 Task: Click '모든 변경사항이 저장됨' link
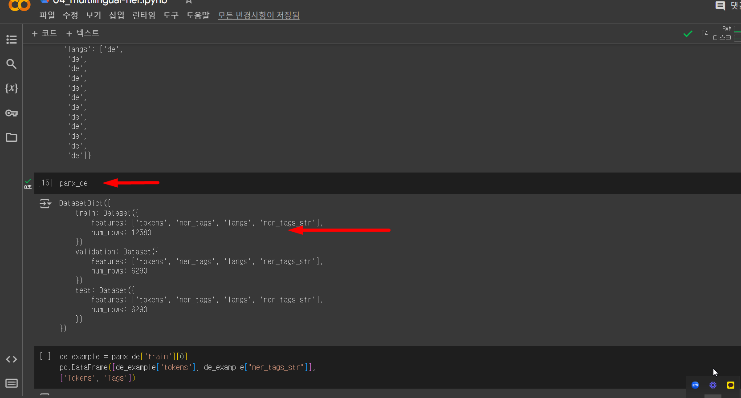[259, 15]
